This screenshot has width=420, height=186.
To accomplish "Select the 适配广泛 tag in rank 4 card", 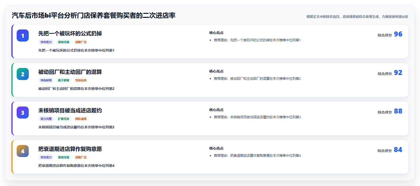I will 81,157.
